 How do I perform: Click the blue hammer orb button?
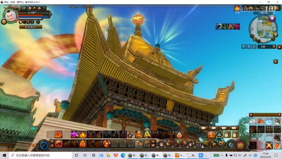tap(44, 145)
